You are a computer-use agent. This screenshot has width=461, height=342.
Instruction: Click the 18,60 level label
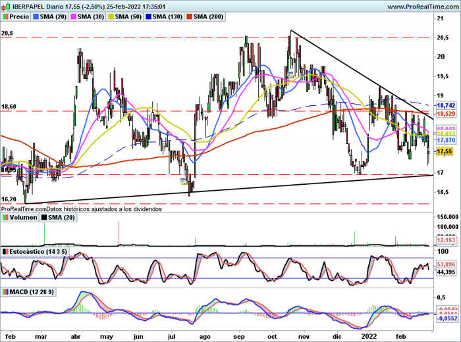pos(9,107)
